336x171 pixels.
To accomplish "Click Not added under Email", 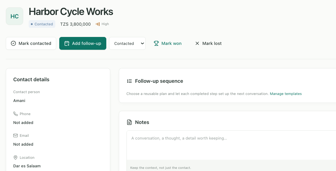I will click(x=23, y=144).
